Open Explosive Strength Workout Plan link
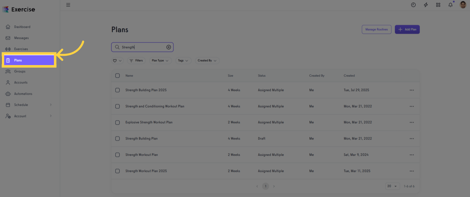Viewport: 470px width, 197px height. pyautogui.click(x=149, y=122)
